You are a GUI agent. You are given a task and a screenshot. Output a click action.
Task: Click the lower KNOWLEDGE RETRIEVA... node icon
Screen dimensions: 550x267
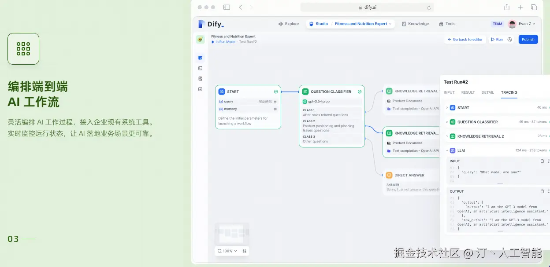(x=389, y=133)
